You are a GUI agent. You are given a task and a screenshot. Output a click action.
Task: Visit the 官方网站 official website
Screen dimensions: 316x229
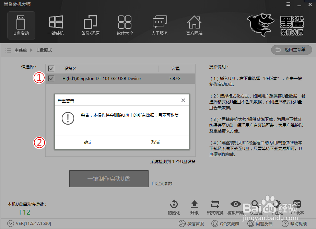(x=194, y=25)
